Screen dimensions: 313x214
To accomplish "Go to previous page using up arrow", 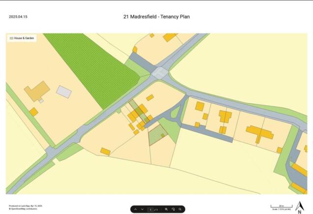I will [x=136, y=209].
